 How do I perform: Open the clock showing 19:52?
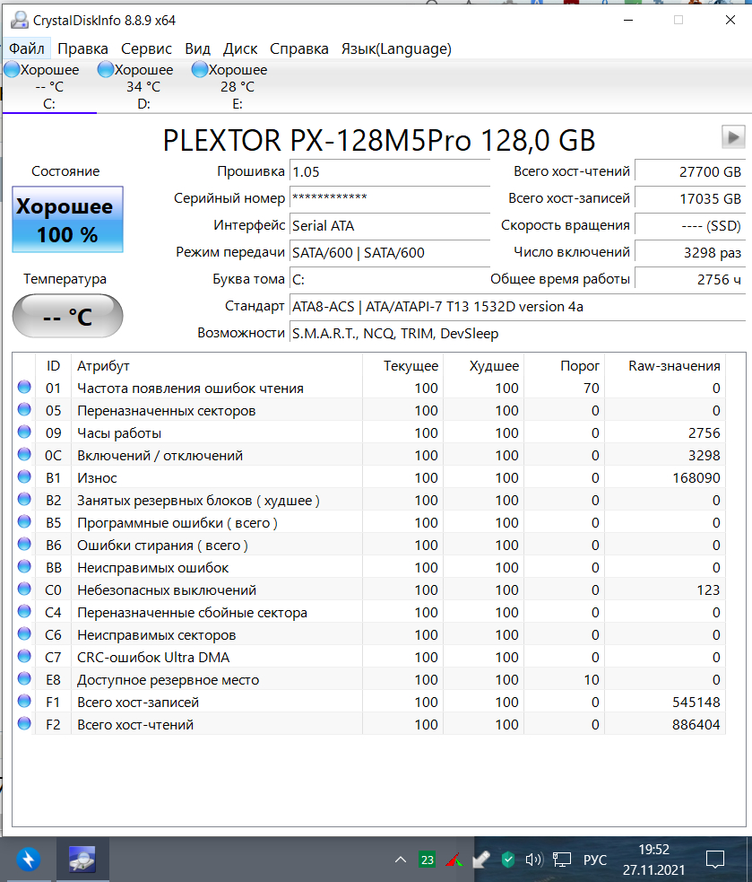point(653,860)
